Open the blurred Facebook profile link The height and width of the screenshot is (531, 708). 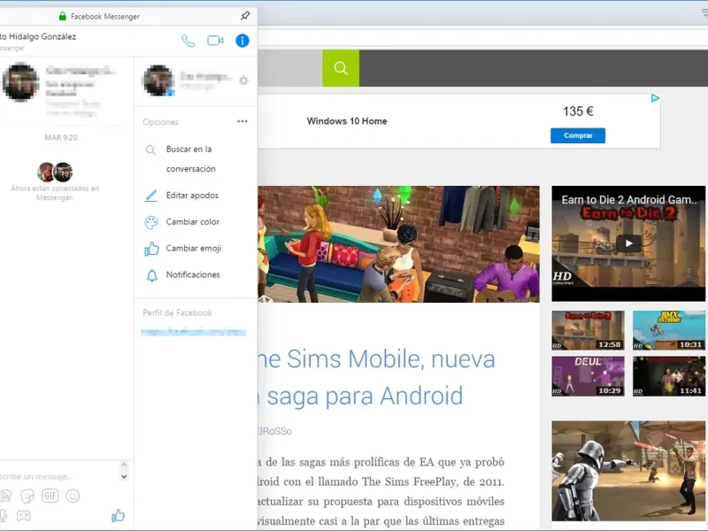click(x=193, y=333)
